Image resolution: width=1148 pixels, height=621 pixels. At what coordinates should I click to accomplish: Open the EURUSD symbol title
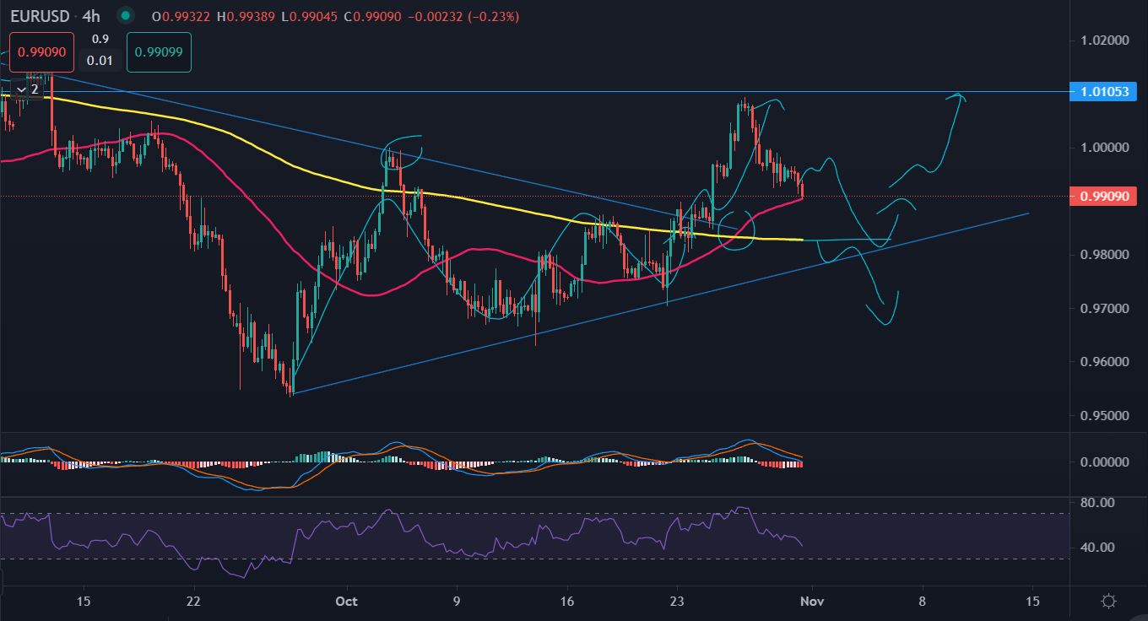pos(40,16)
